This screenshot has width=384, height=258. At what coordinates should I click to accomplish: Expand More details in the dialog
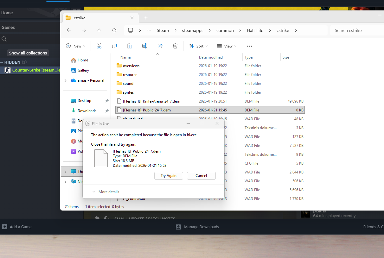pyautogui.click(x=106, y=192)
